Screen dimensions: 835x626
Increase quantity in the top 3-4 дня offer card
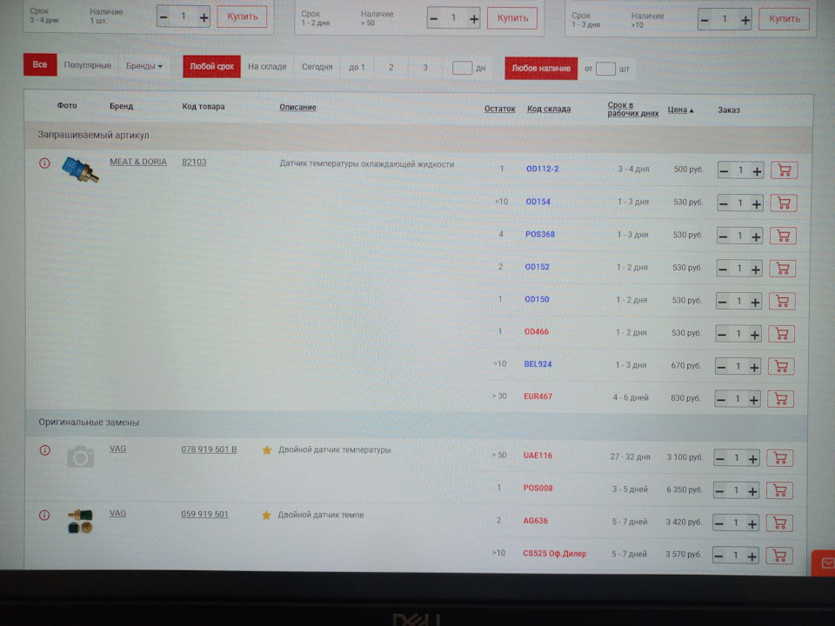pos(204,17)
